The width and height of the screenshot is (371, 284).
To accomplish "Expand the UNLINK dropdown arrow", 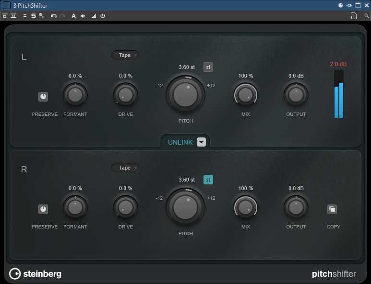I will 202,142.
